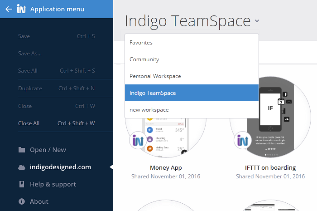Click Duplicate in the application menu
Image resolution: width=317 pixels, height=211 pixels.
tap(57, 88)
